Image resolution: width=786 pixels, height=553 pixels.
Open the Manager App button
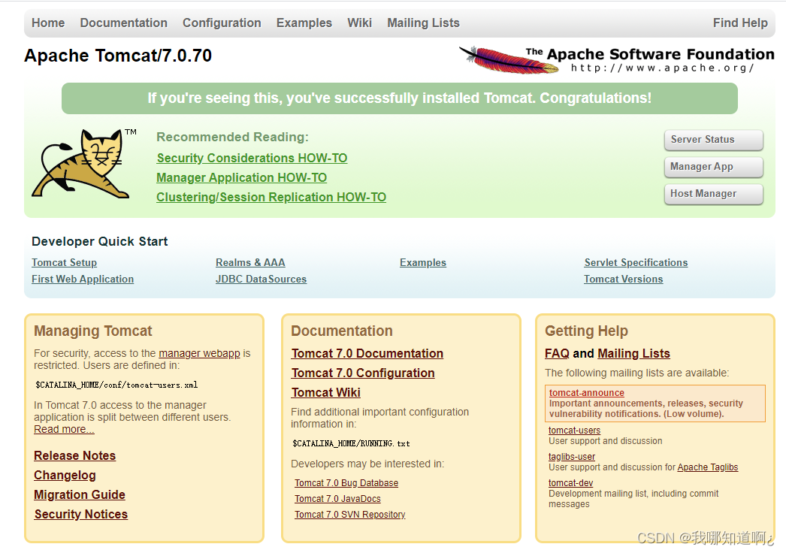click(x=713, y=167)
